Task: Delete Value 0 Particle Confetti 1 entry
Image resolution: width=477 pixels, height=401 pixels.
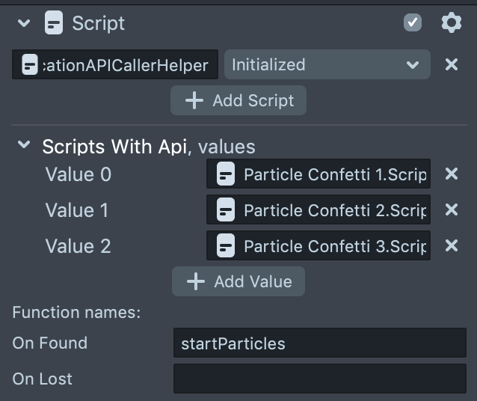Action: 451,174
